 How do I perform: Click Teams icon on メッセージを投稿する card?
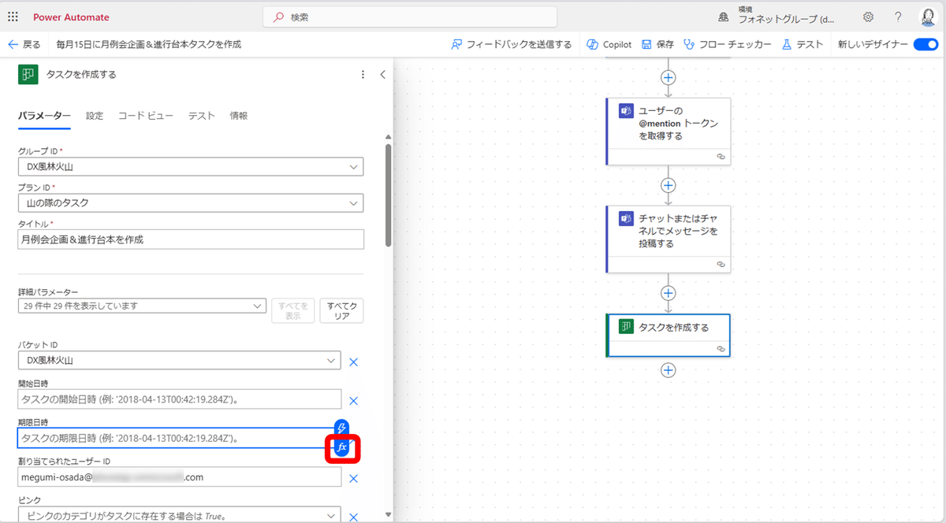[626, 218]
